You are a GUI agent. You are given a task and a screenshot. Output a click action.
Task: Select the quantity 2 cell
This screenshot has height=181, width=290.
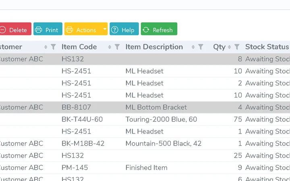(x=240, y=83)
